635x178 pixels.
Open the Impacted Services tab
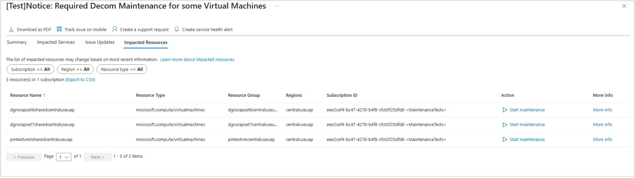(x=56, y=42)
